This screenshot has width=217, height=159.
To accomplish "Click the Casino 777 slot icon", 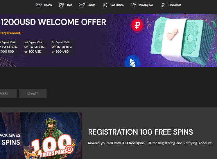I will click(82, 5).
